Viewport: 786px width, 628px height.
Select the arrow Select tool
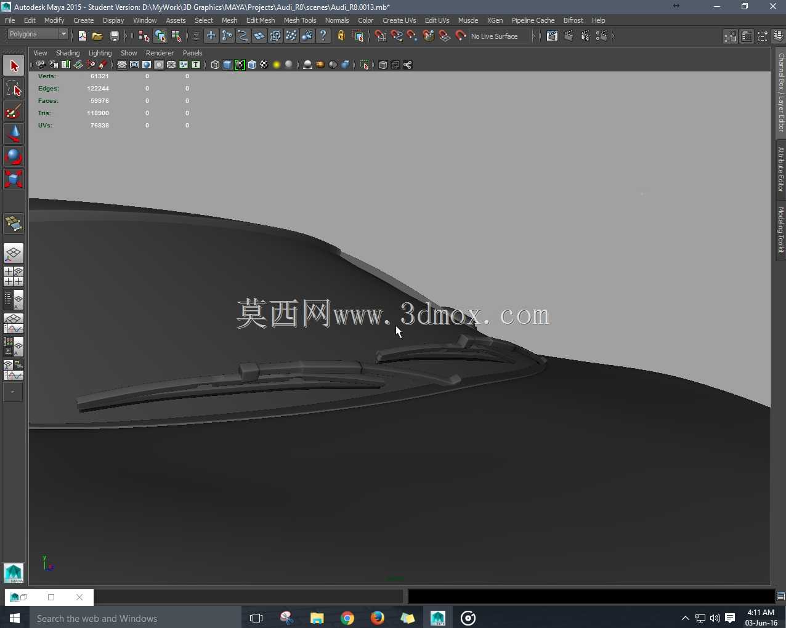(14, 66)
